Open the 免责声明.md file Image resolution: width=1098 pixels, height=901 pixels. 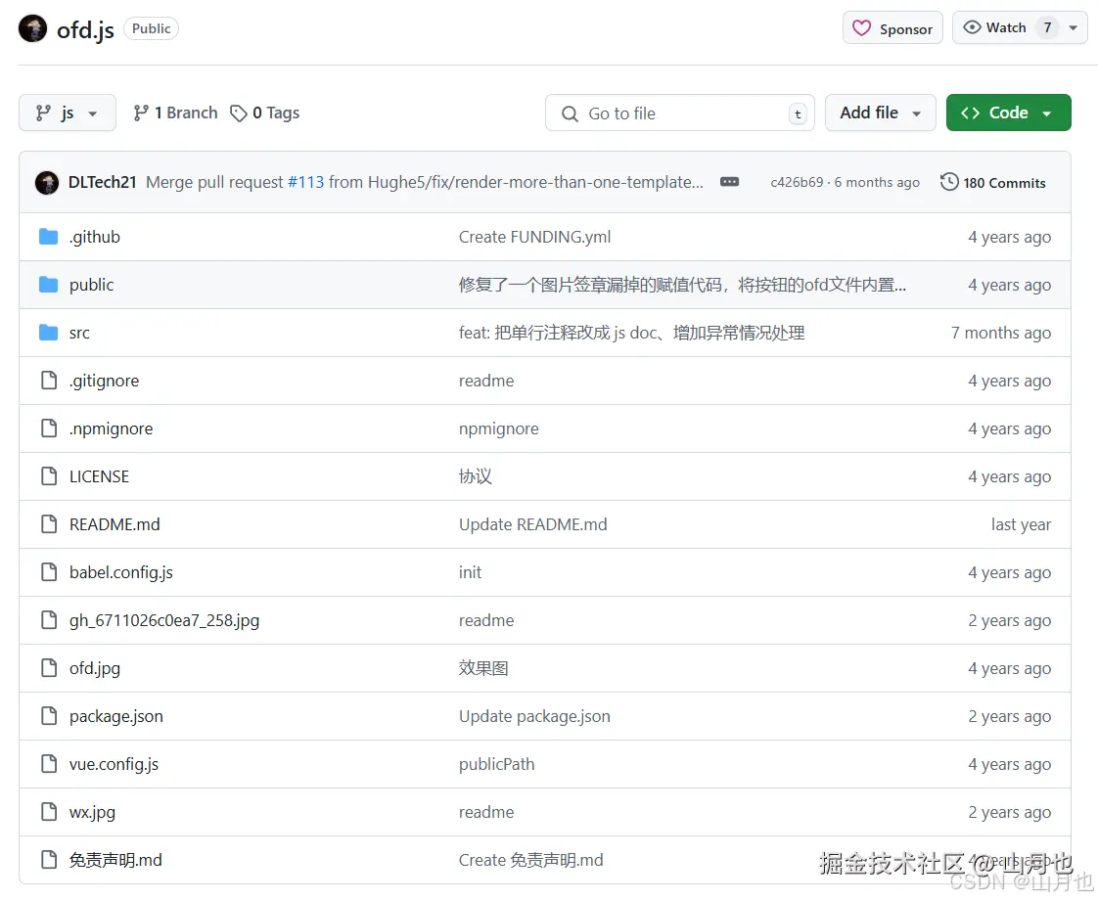[115, 860]
